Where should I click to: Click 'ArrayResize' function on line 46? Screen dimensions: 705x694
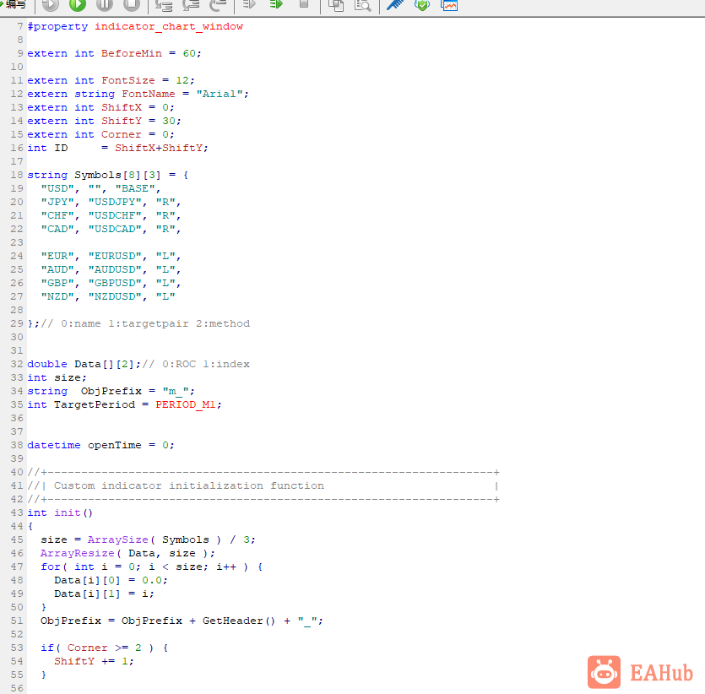pyautogui.click(x=78, y=553)
